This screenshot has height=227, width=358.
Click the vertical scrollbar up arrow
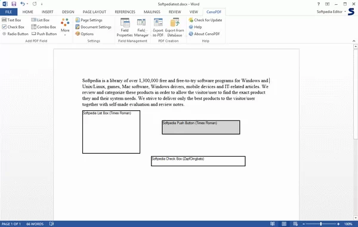356,46
